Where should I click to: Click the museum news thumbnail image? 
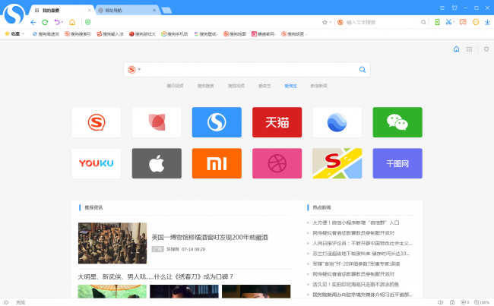pyautogui.click(x=112, y=243)
